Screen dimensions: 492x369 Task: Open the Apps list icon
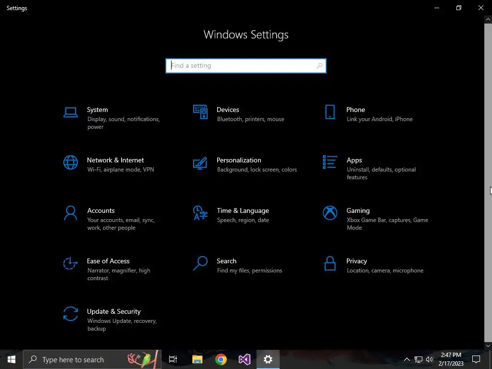[x=330, y=162]
